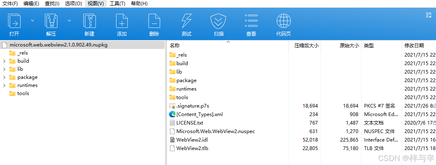Image resolution: width=436 pixels, height=165 pixels.
Task: Open the 查找(I) menu
Action: pos(52,4)
